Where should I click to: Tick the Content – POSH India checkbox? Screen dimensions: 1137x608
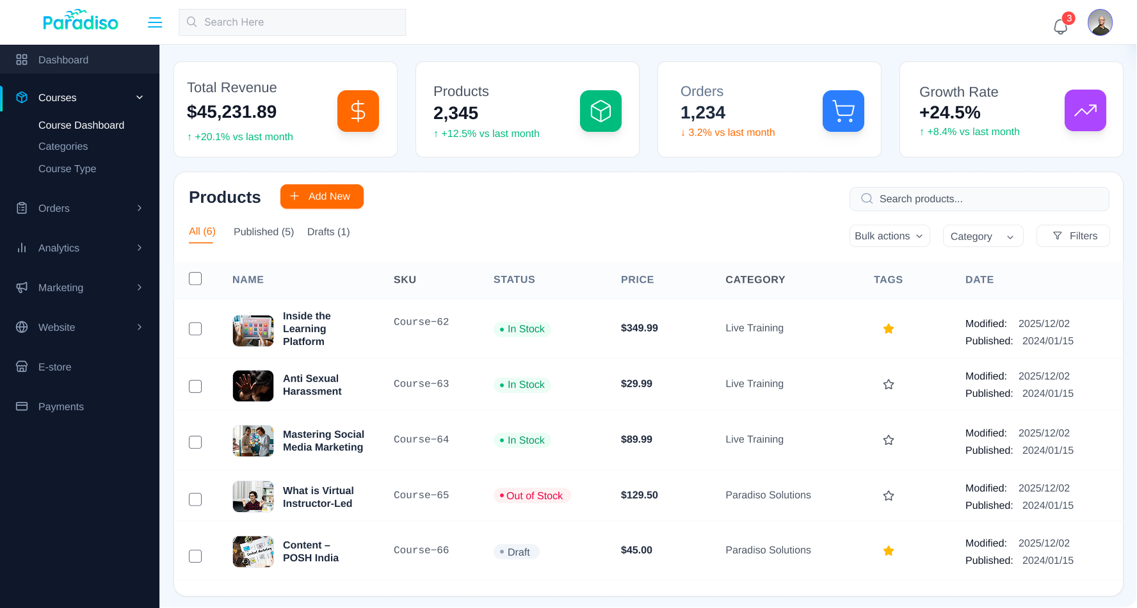[x=195, y=556]
